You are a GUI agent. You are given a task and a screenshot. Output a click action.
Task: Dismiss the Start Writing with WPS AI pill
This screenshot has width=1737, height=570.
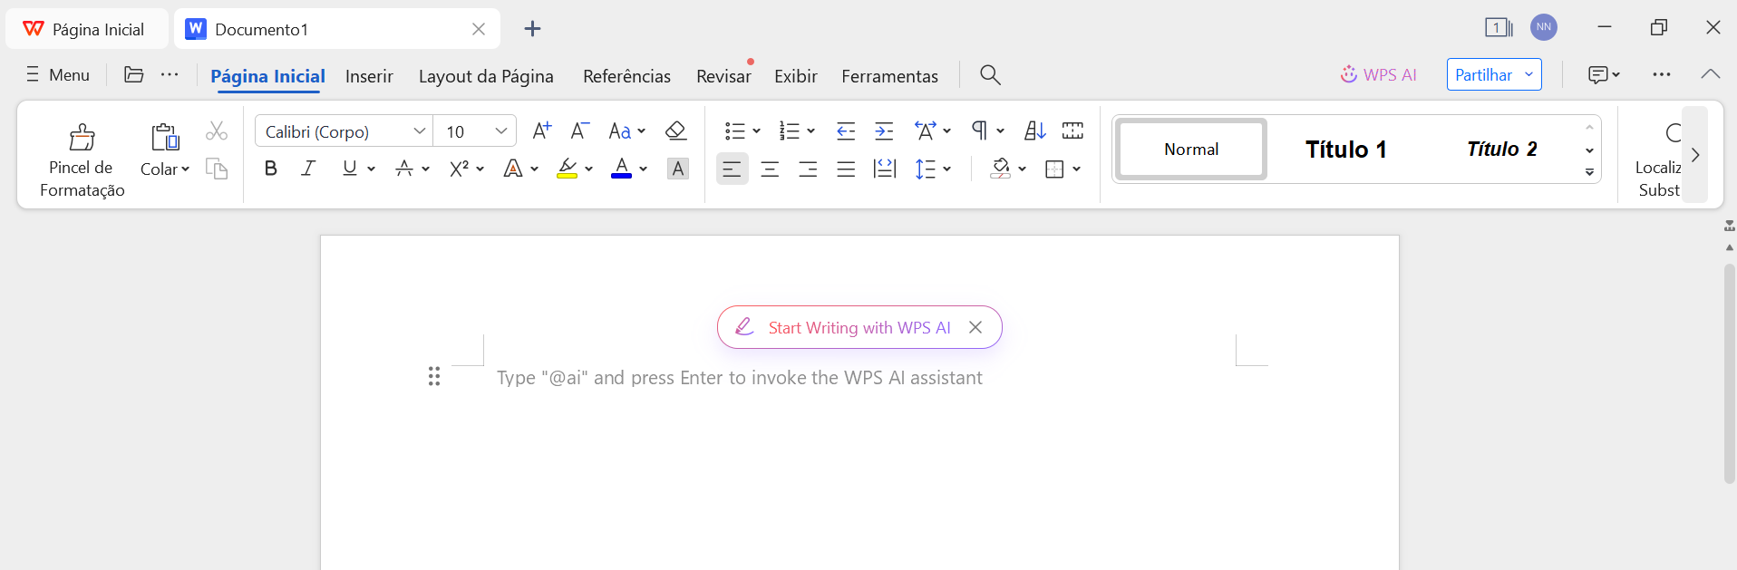tap(975, 327)
